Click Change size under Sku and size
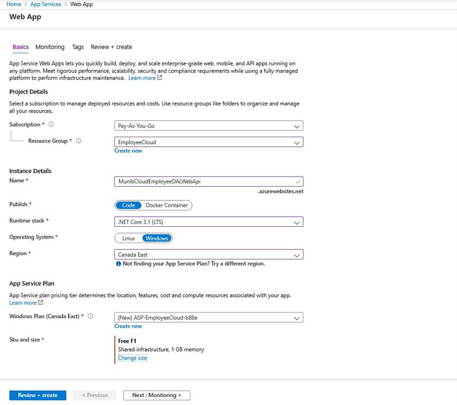Screen dimensions: 457x405 [132, 358]
